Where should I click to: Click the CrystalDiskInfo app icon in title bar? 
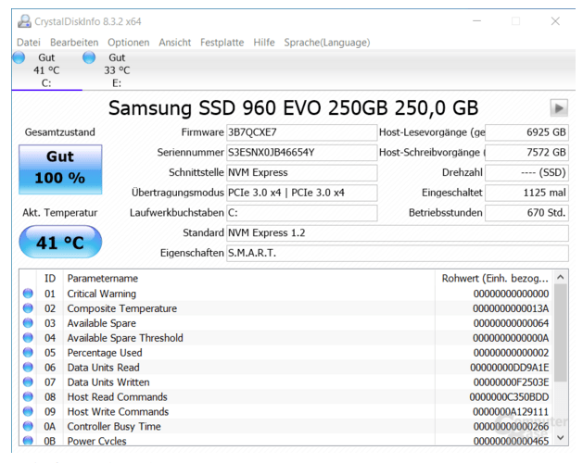24,21
